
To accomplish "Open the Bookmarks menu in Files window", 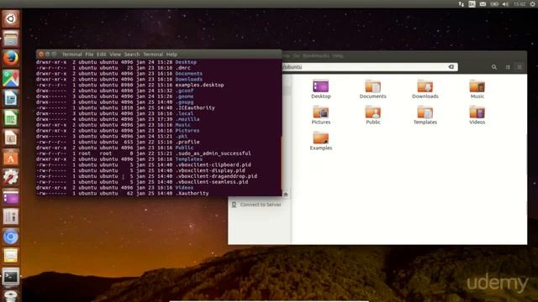I will coord(316,55).
